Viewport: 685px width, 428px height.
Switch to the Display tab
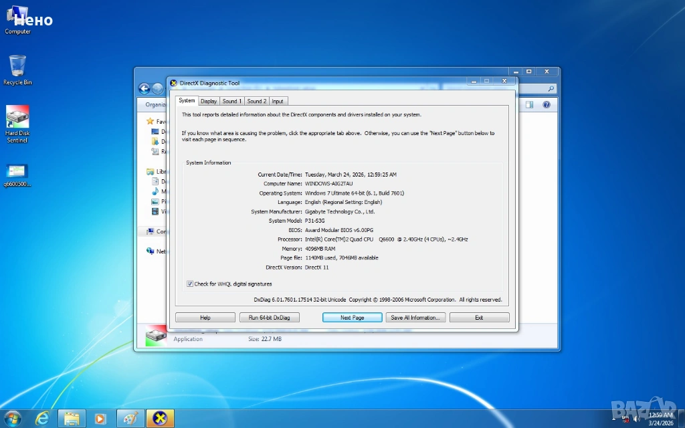click(x=209, y=101)
